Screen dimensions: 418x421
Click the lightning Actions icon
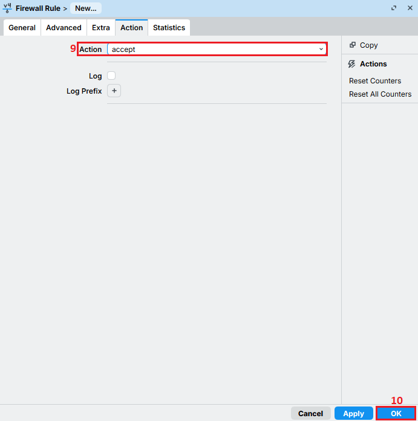coord(351,64)
